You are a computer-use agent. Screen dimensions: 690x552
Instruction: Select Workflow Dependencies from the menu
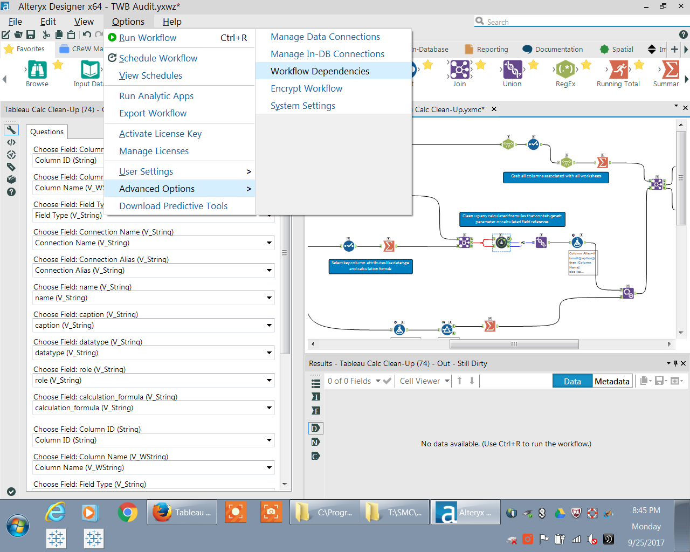[x=320, y=71]
